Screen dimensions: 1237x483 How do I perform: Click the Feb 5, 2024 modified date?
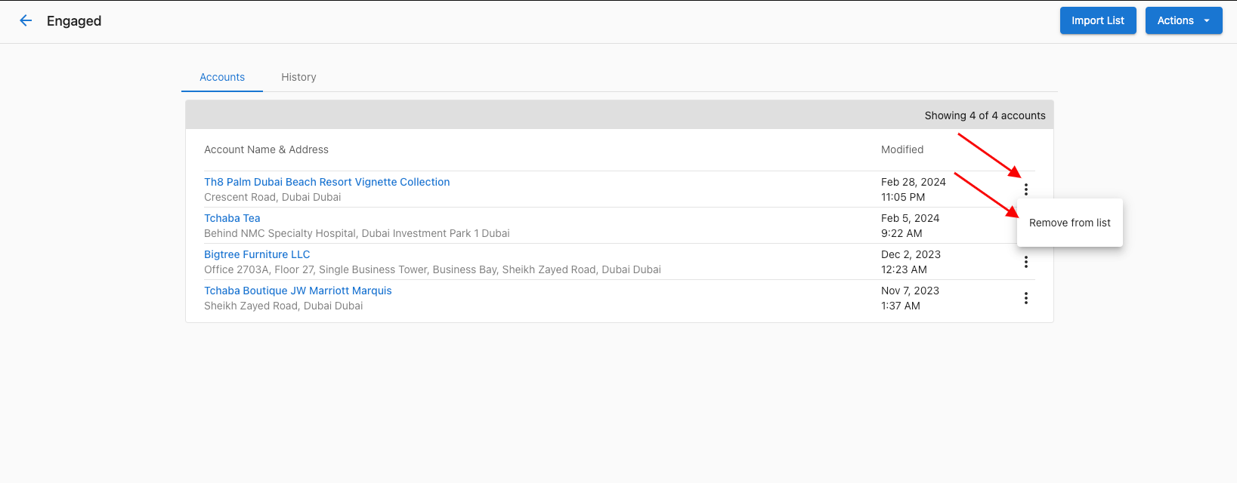[x=910, y=218]
